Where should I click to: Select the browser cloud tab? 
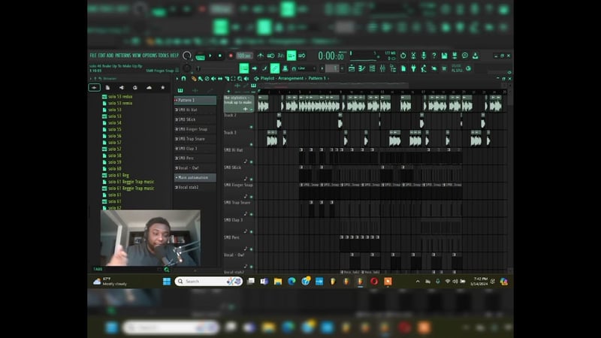pyautogui.click(x=149, y=88)
